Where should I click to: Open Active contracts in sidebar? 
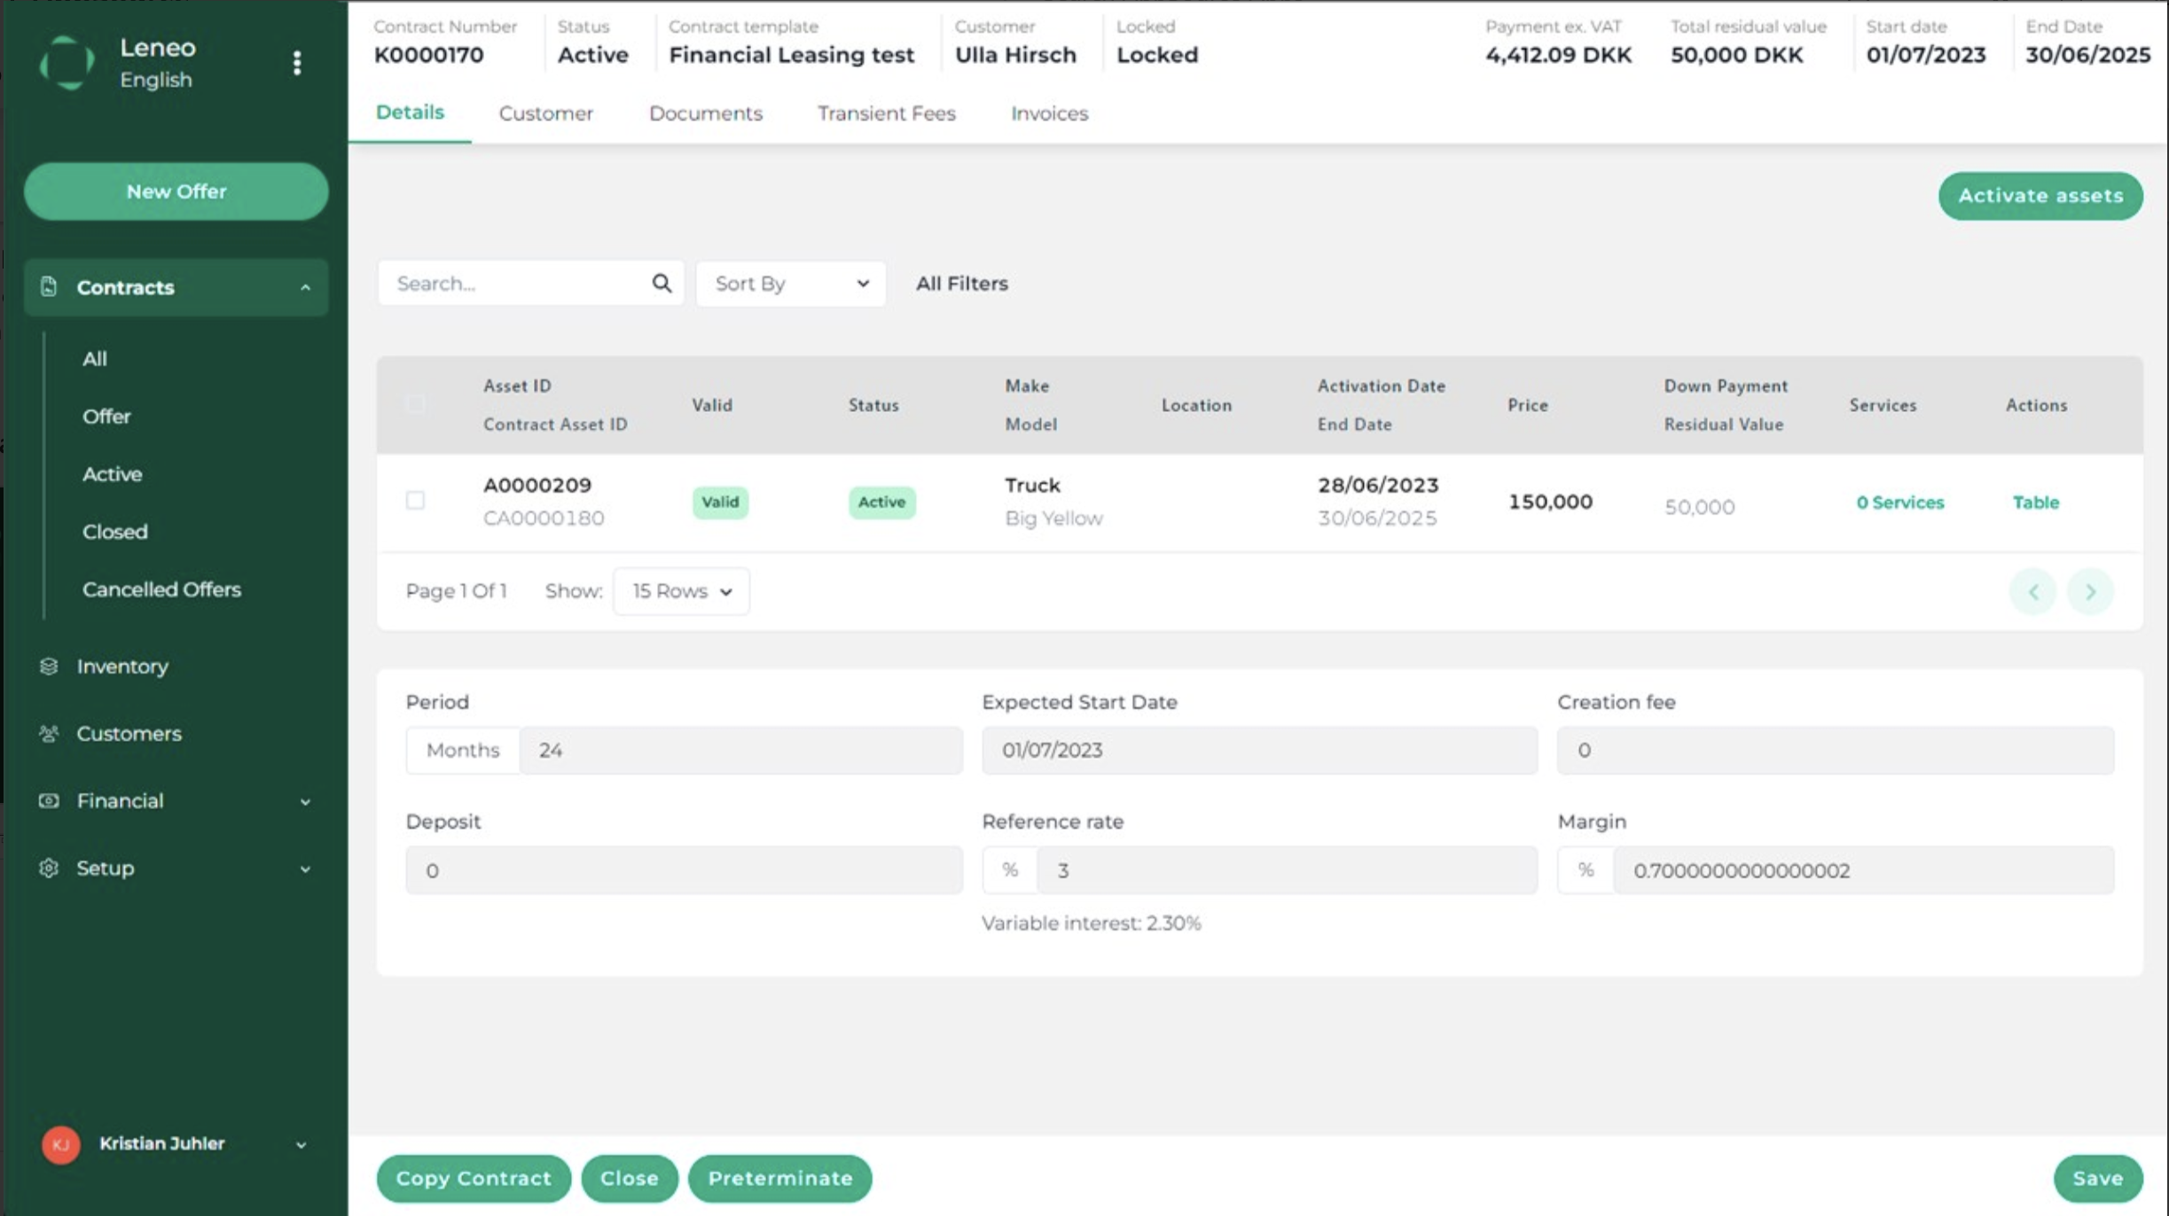(113, 474)
